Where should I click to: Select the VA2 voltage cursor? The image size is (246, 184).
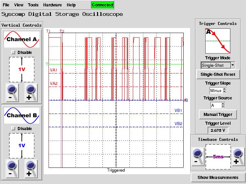tap(54, 84)
